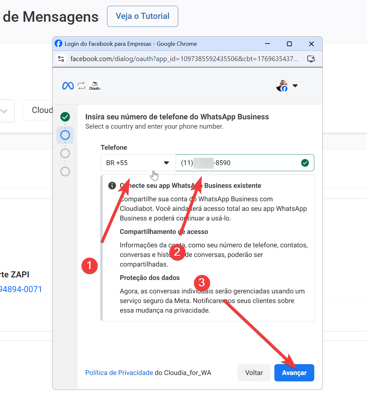Click the Facebook profile avatar

(282, 86)
